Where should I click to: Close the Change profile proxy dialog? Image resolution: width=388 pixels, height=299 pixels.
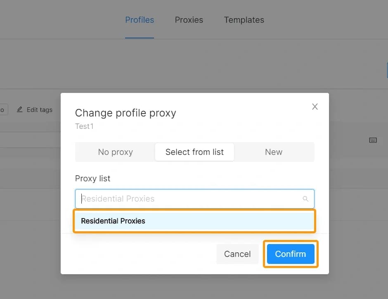(x=315, y=107)
